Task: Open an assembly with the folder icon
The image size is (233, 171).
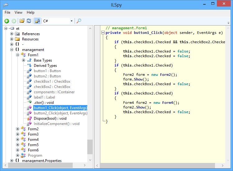Action: [22, 21]
